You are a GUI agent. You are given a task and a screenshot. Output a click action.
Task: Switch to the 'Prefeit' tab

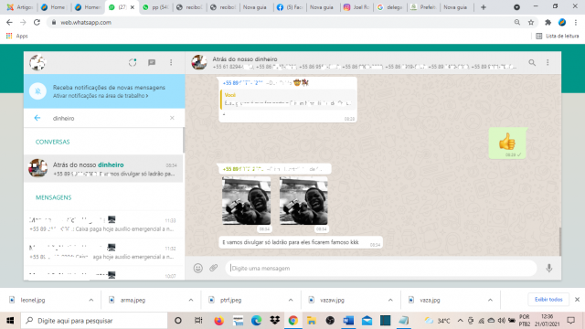click(x=423, y=7)
